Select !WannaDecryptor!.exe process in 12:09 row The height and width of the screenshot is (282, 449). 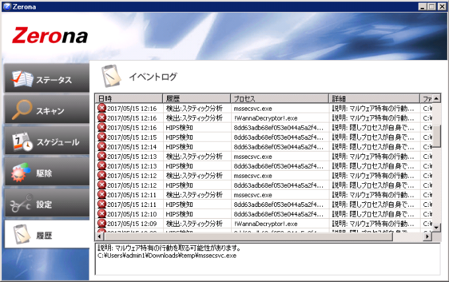[x=265, y=224]
